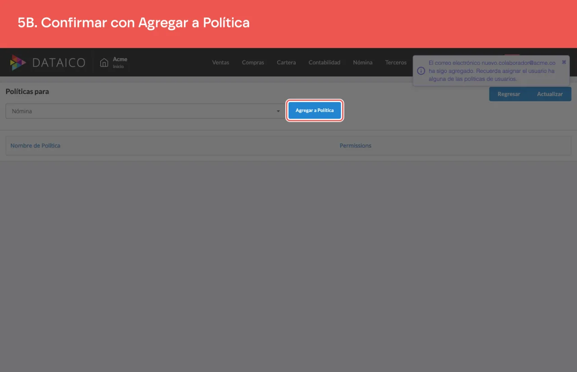
Task: Open the Ventas menu
Action: [220, 63]
